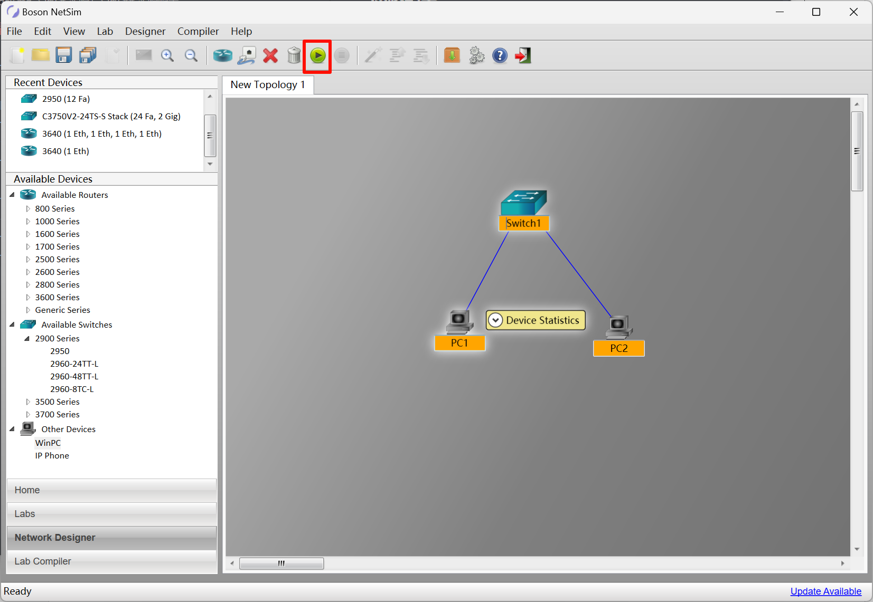Expand the 3600 Series router group
873x602 pixels.
click(28, 298)
